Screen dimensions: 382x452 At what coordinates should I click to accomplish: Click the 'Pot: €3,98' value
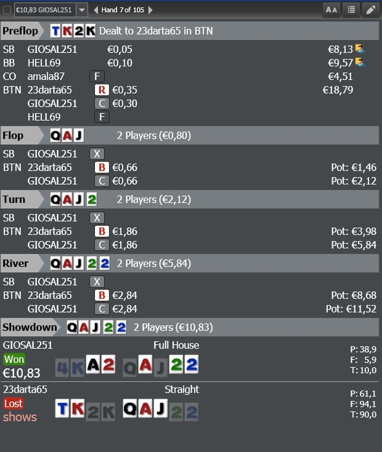point(354,231)
